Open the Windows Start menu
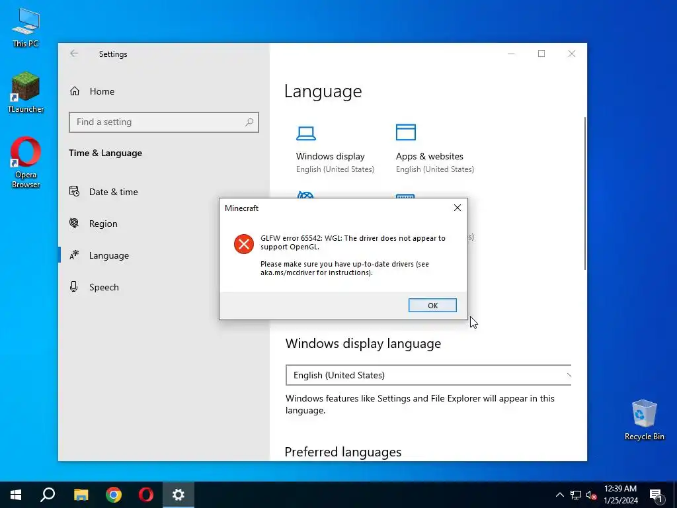This screenshot has height=508, width=677. [16, 495]
